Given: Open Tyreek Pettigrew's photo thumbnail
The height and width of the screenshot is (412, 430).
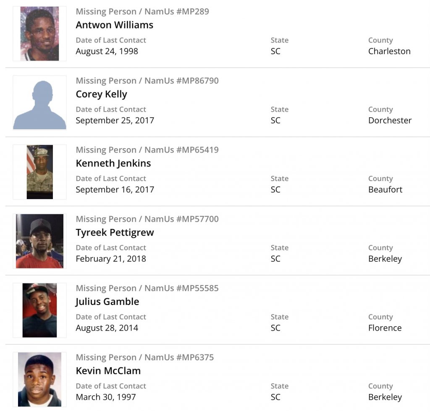Looking at the screenshot, I should tap(39, 241).
